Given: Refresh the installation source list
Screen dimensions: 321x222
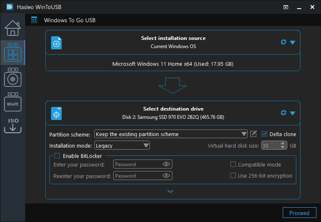Looking at the screenshot, I should tap(283, 42).
